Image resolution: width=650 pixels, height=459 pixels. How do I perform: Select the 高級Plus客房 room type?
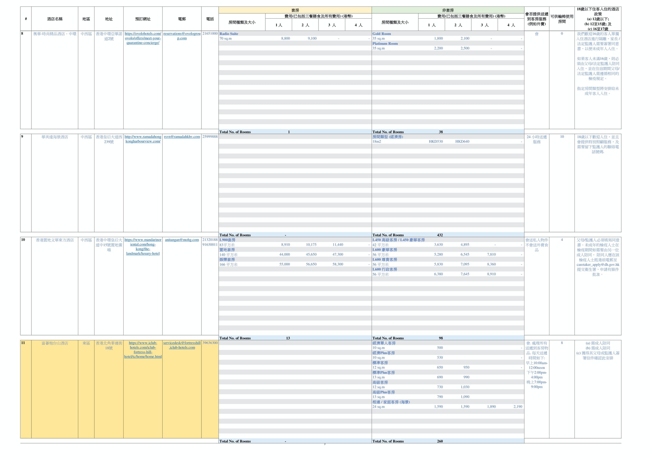384,392
